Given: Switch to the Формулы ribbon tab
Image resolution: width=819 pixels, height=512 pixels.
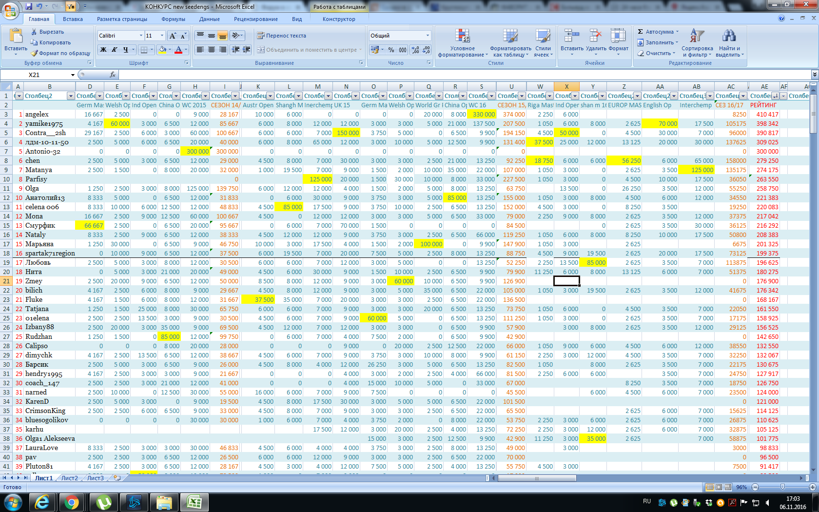Looking at the screenshot, I should click(x=173, y=19).
